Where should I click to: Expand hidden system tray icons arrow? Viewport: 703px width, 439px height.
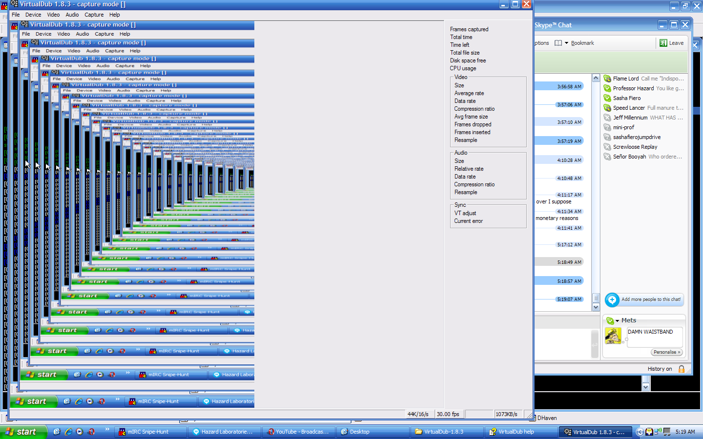point(640,432)
